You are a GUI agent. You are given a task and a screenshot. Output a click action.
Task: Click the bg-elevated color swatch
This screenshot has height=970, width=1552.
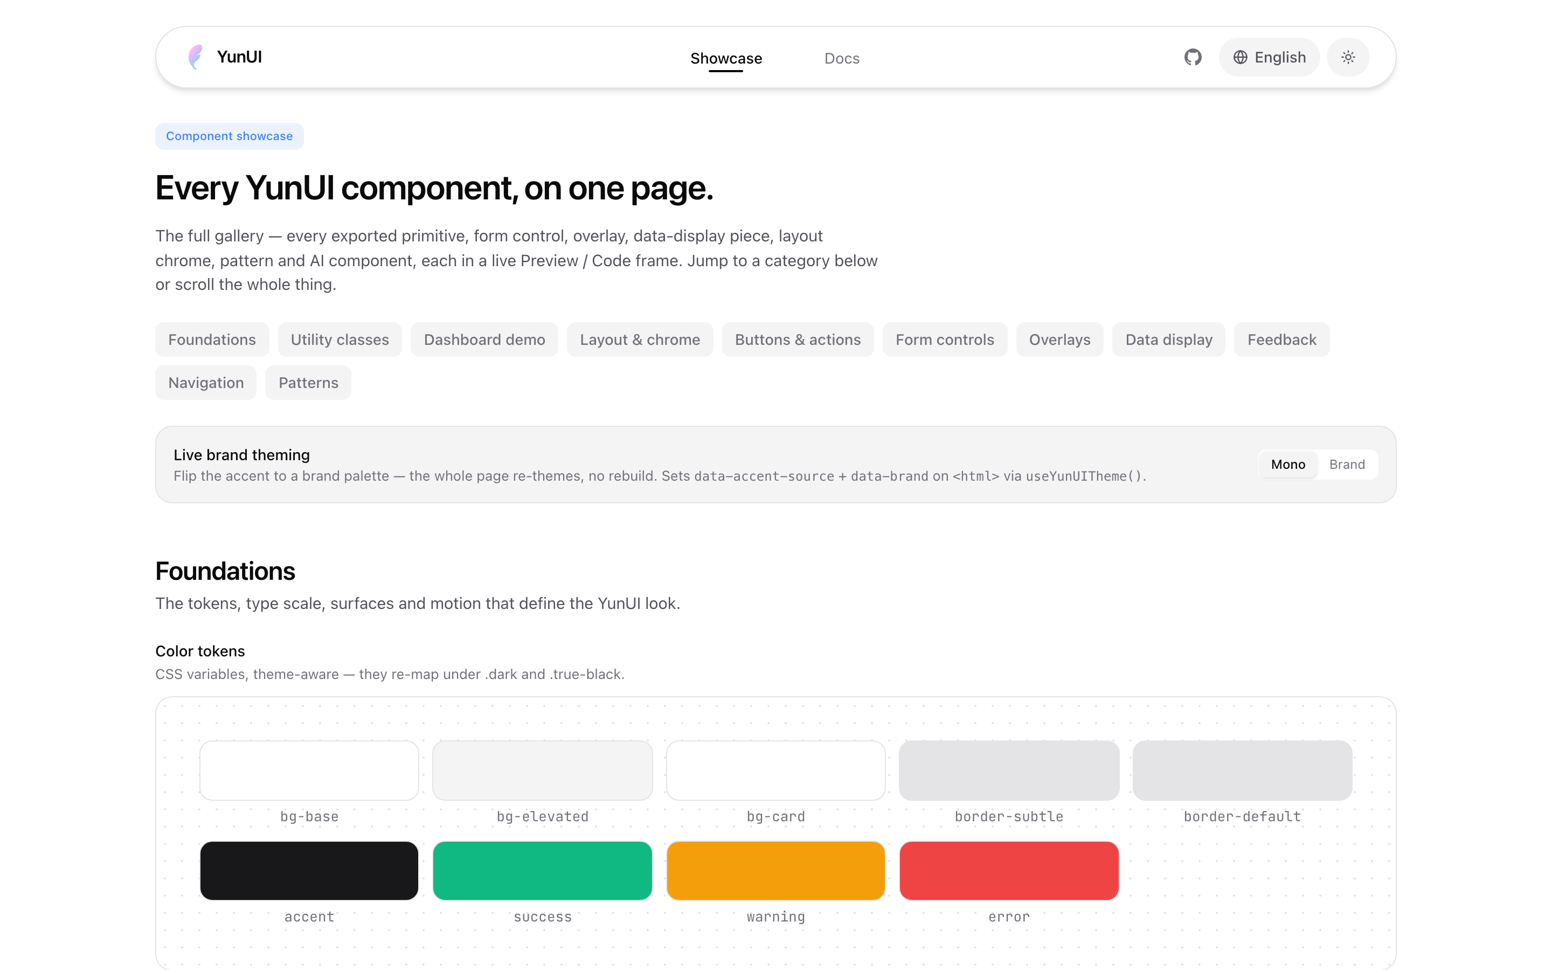[543, 771]
